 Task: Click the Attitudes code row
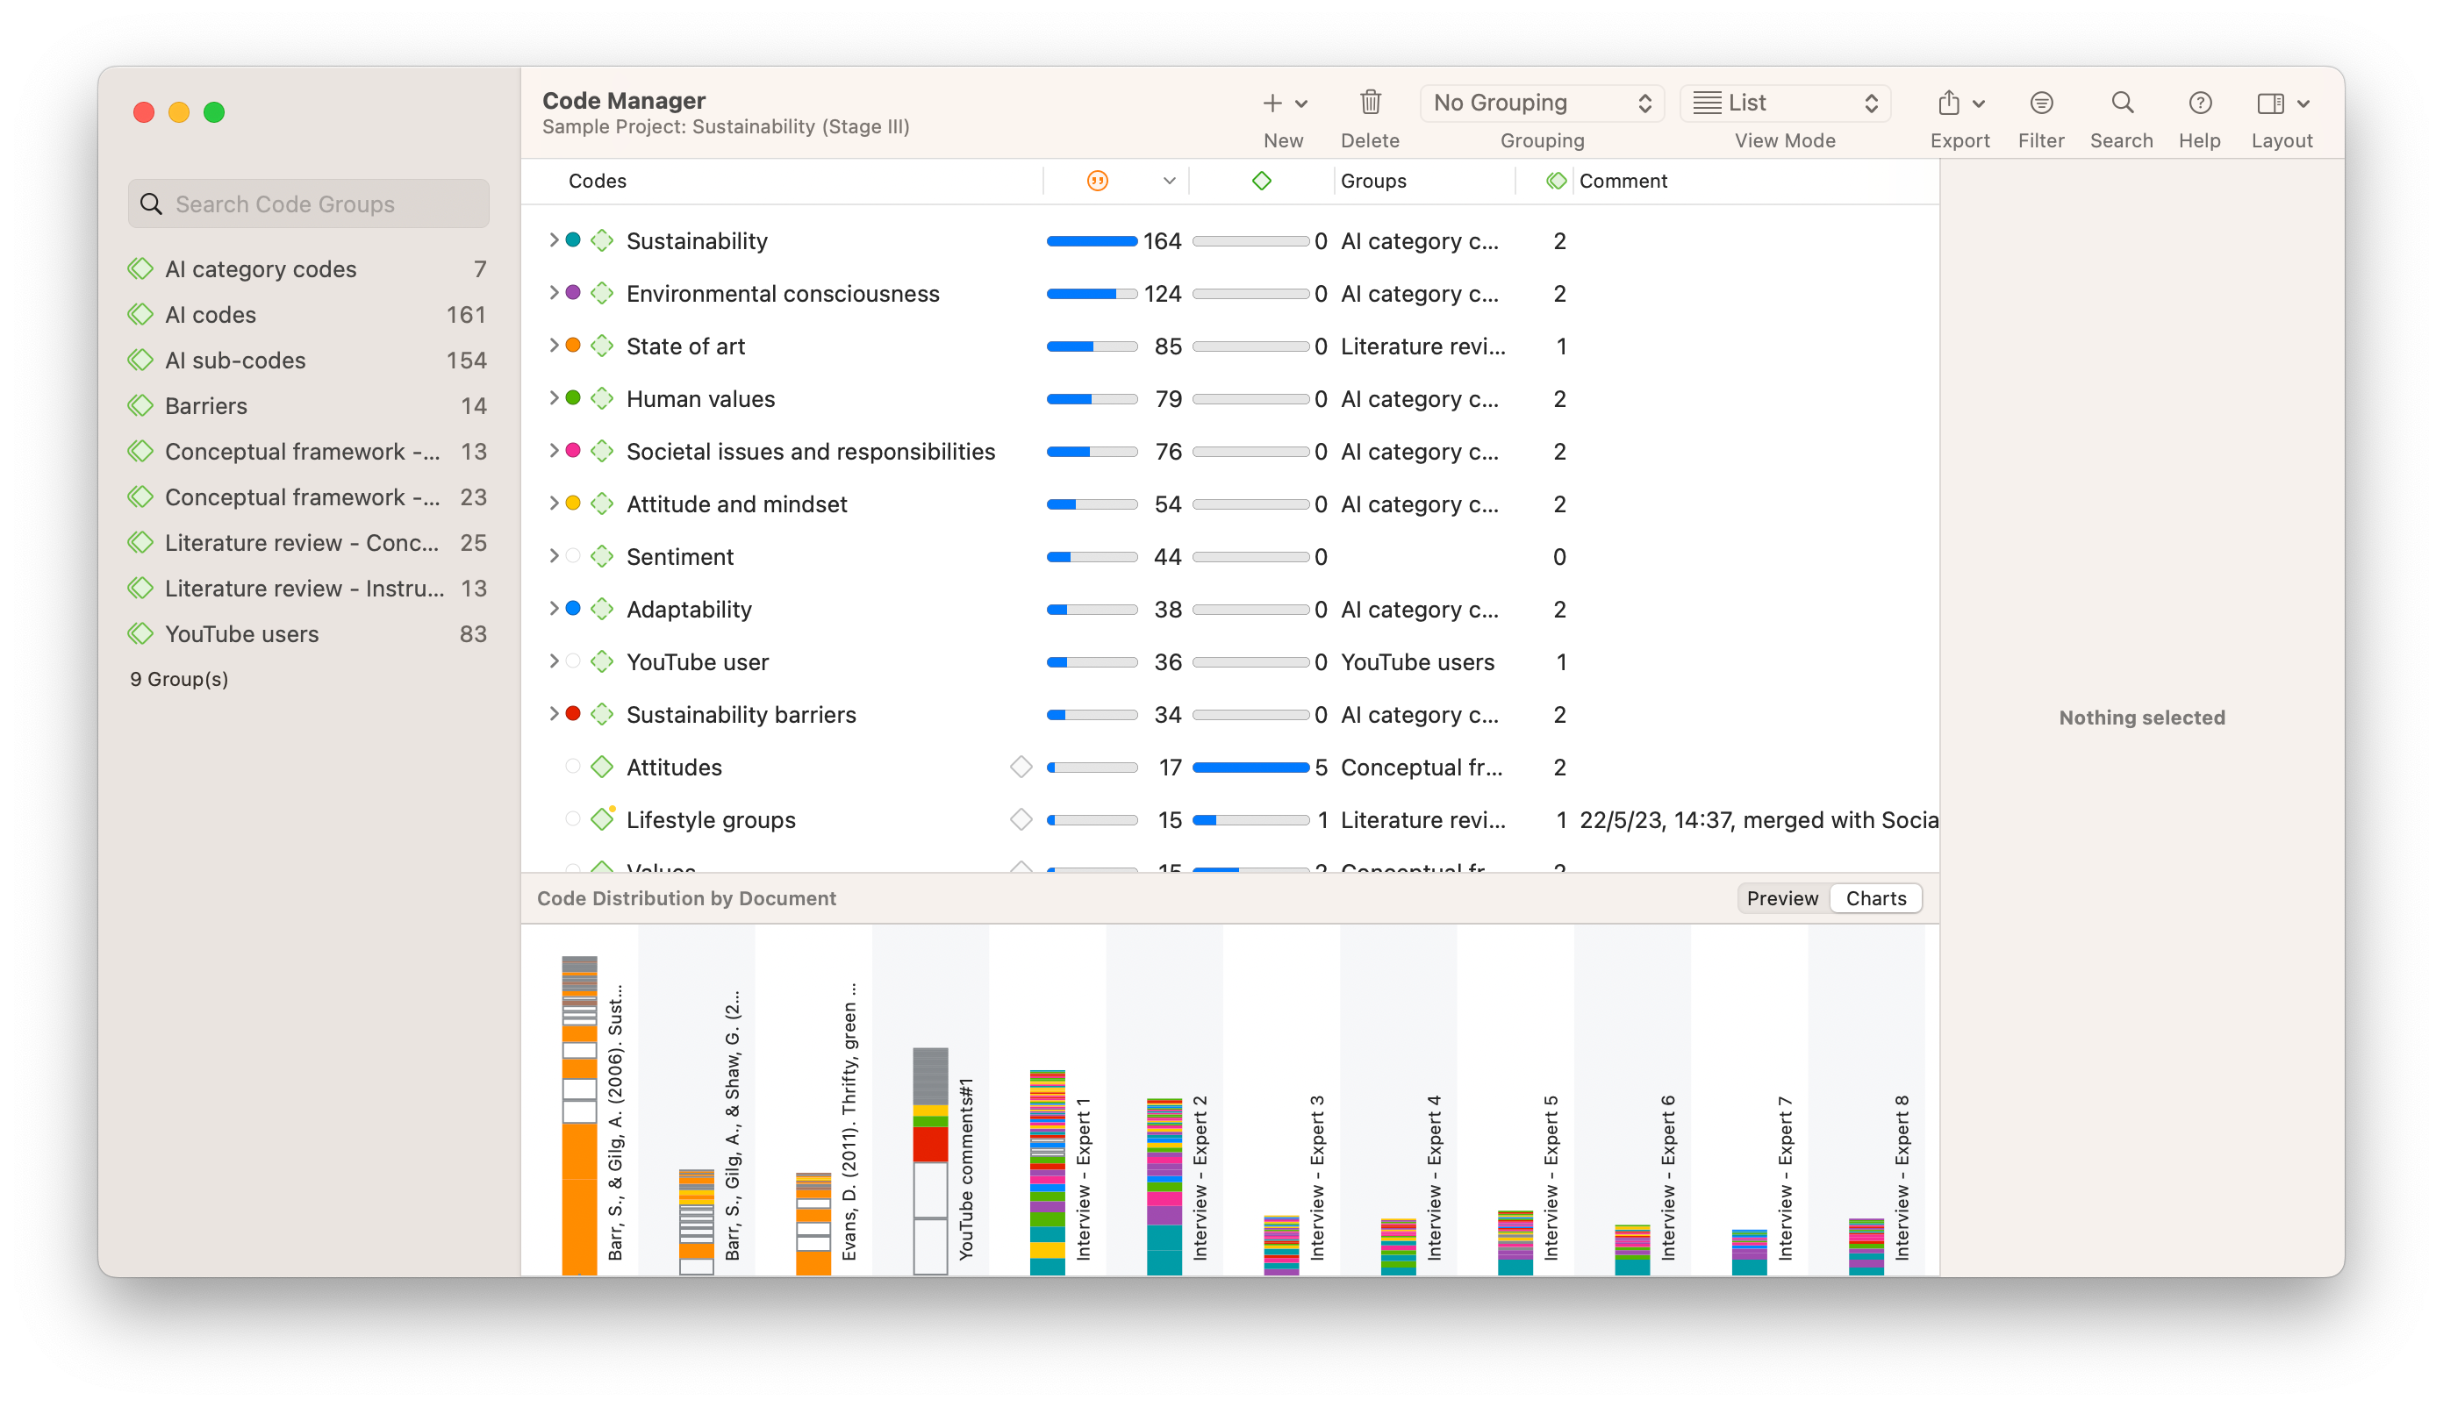(x=674, y=768)
